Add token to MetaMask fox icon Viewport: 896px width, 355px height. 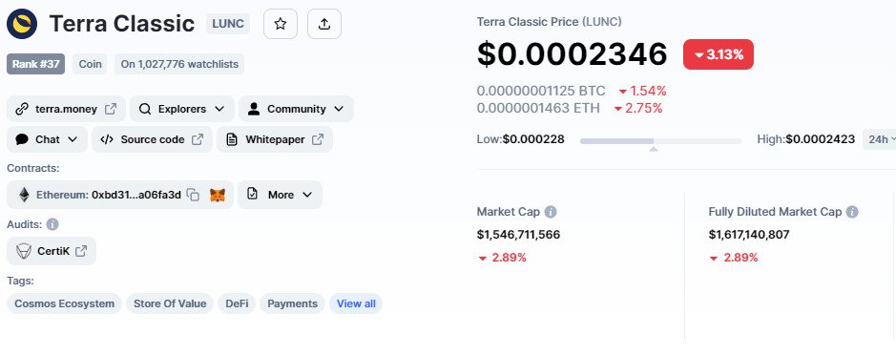[218, 195]
